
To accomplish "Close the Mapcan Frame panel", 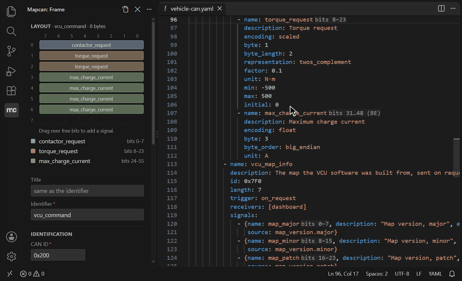I will coord(137,9).
